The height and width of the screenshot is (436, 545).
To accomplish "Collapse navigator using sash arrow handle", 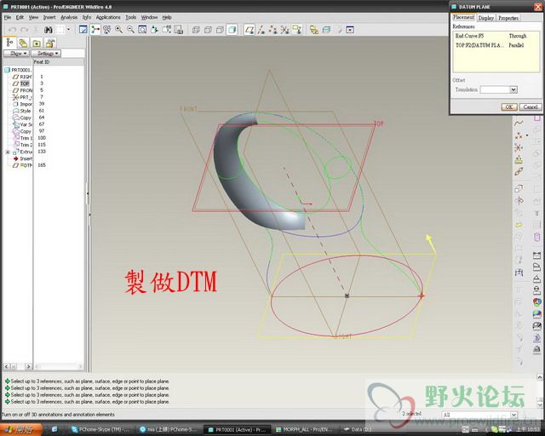I will (87, 193).
